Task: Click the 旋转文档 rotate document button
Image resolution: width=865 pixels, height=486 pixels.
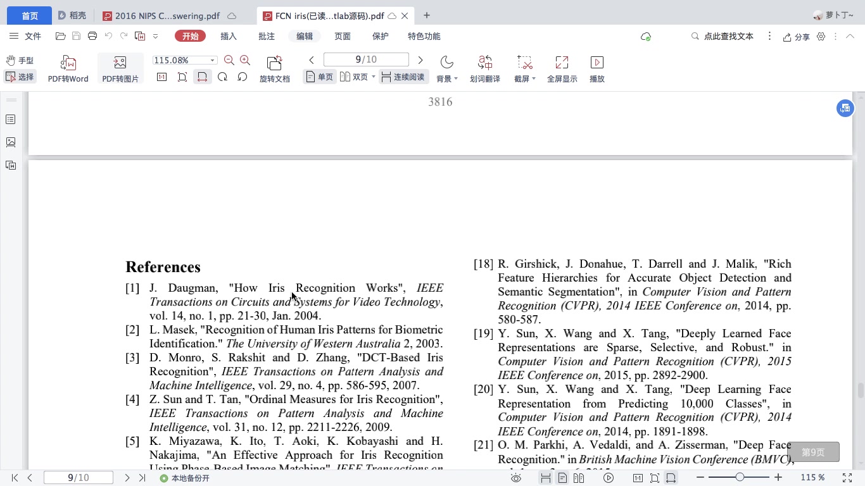Action: (x=275, y=69)
